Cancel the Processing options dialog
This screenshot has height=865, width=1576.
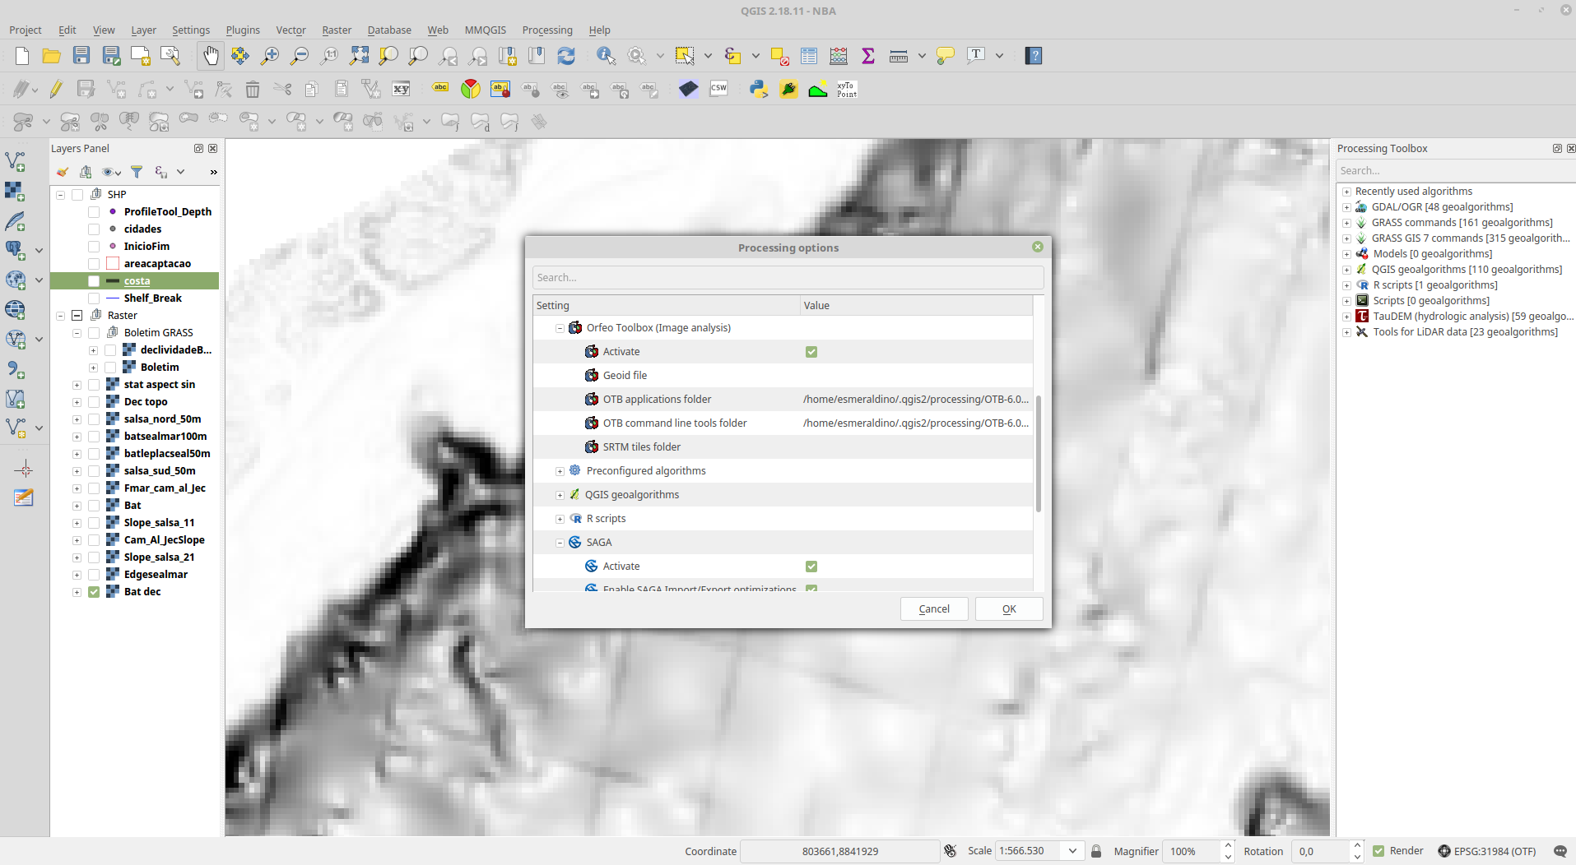[934, 608]
